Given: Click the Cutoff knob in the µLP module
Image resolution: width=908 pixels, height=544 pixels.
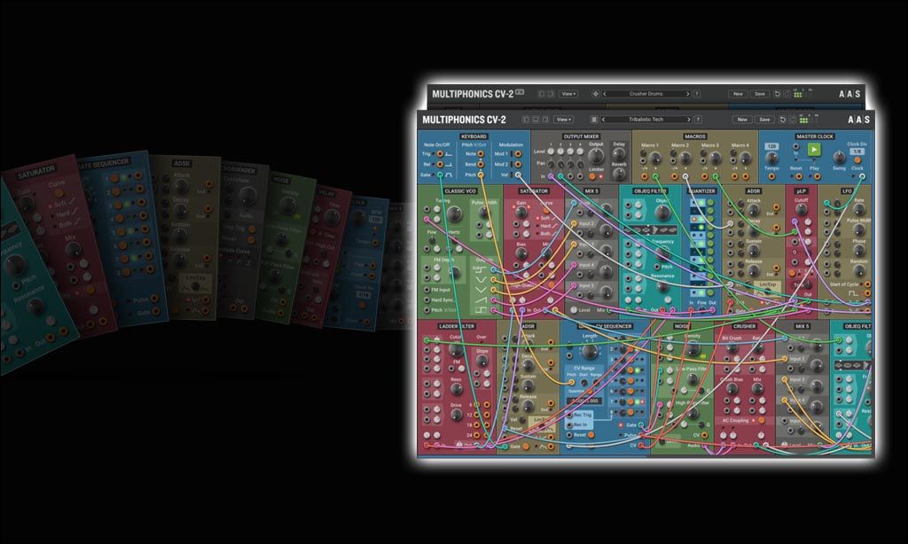Looking at the screenshot, I should click(802, 211).
